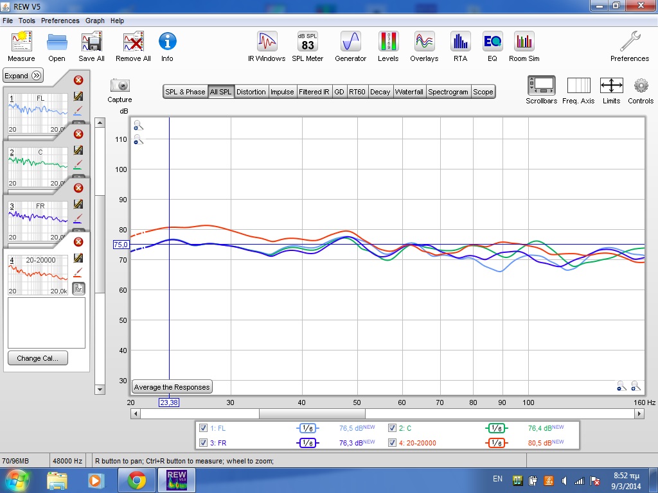Open smoothing selector for 4: 20-20000 trace
Image resolution: width=658 pixels, height=493 pixels.
[x=496, y=442]
